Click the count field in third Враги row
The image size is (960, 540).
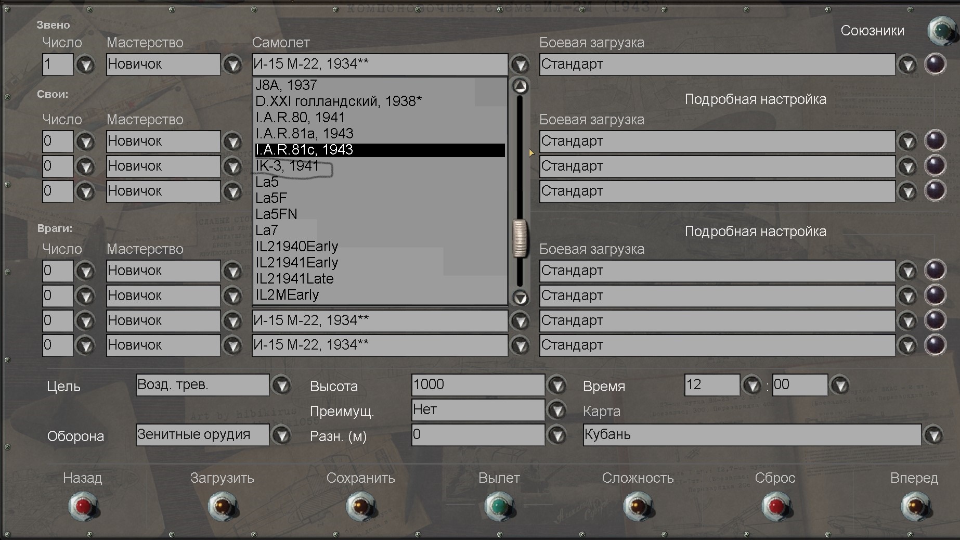coord(58,321)
